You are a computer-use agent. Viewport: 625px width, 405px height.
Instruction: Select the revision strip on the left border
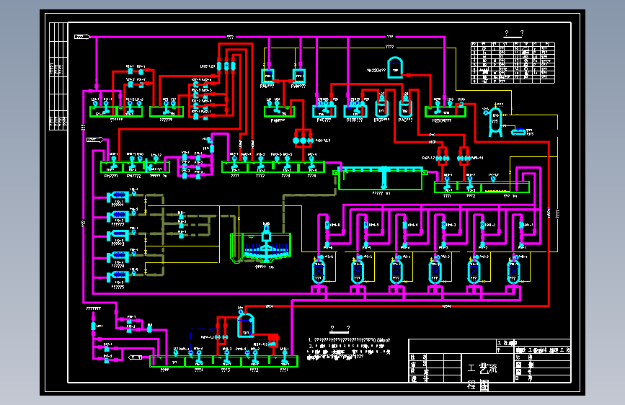point(58,76)
